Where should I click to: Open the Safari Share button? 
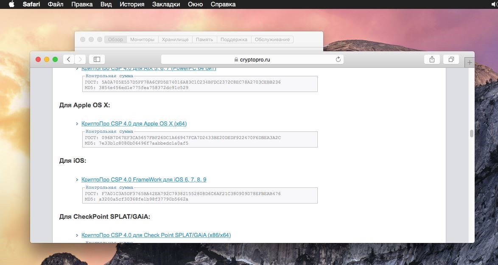432,59
